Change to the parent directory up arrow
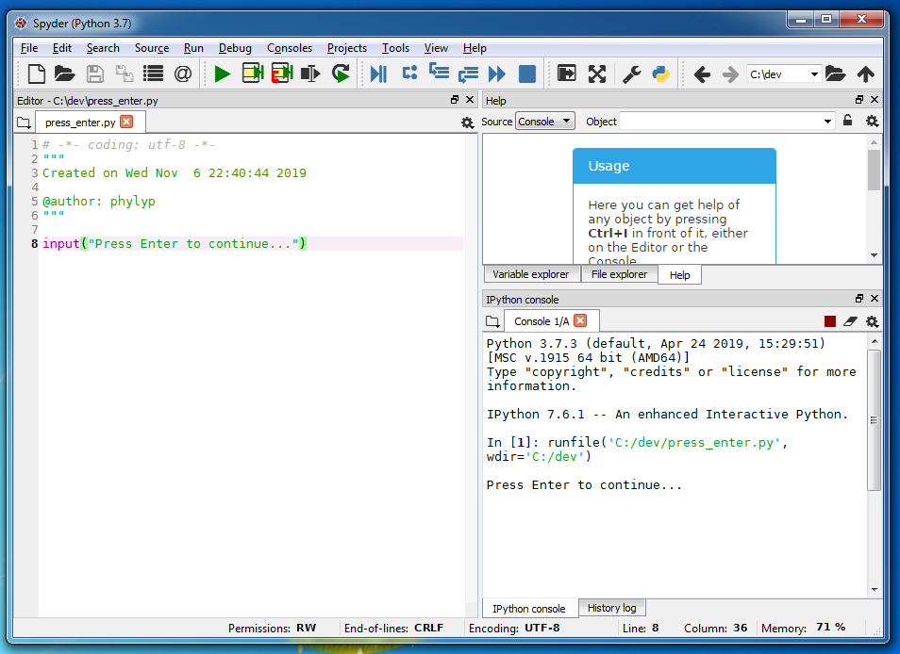This screenshot has width=900, height=654. click(865, 74)
